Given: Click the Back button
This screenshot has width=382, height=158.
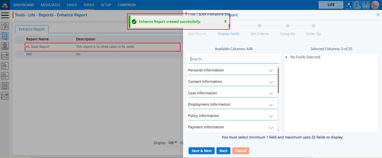Looking at the screenshot, I should pos(223,151).
